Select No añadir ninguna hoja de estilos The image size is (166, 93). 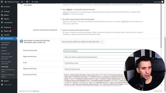(x=61, y=19)
